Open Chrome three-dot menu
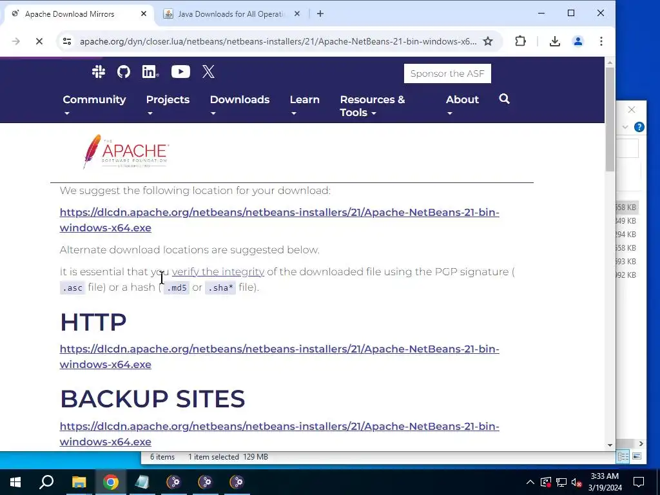 (601, 41)
